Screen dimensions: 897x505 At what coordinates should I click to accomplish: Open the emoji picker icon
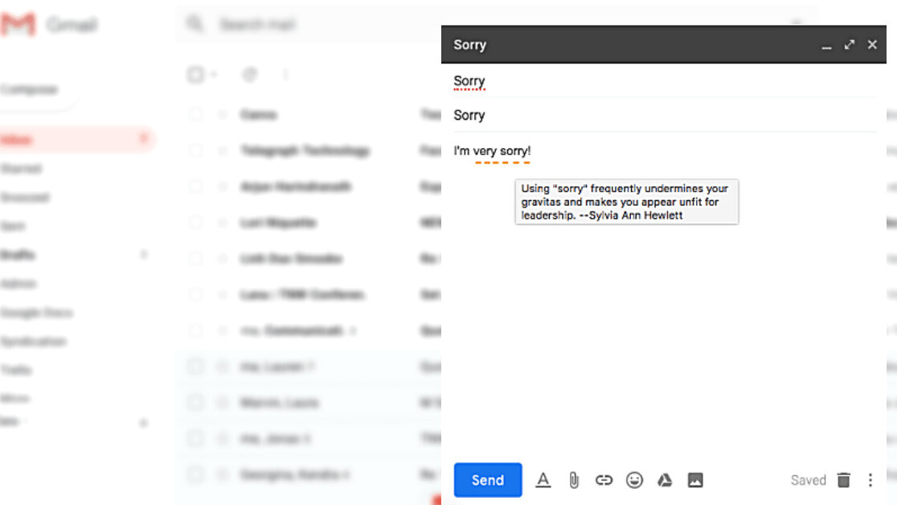click(635, 480)
